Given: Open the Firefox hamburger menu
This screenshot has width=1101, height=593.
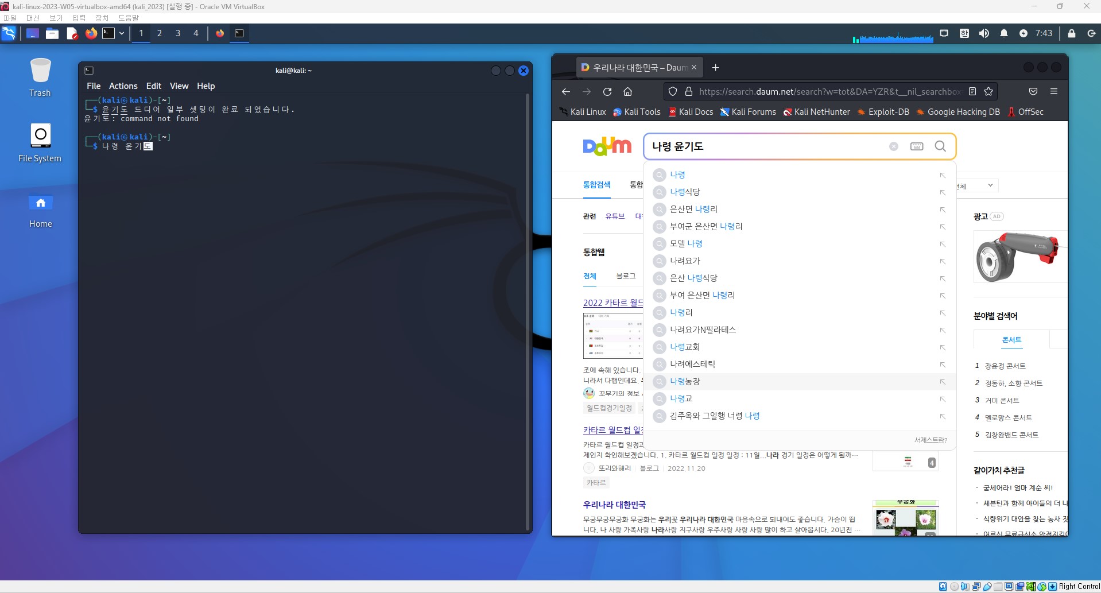Looking at the screenshot, I should click(x=1054, y=91).
